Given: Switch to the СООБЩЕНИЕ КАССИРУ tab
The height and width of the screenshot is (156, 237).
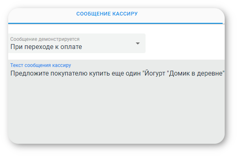Looking at the screenshot, I should point(107,14).
